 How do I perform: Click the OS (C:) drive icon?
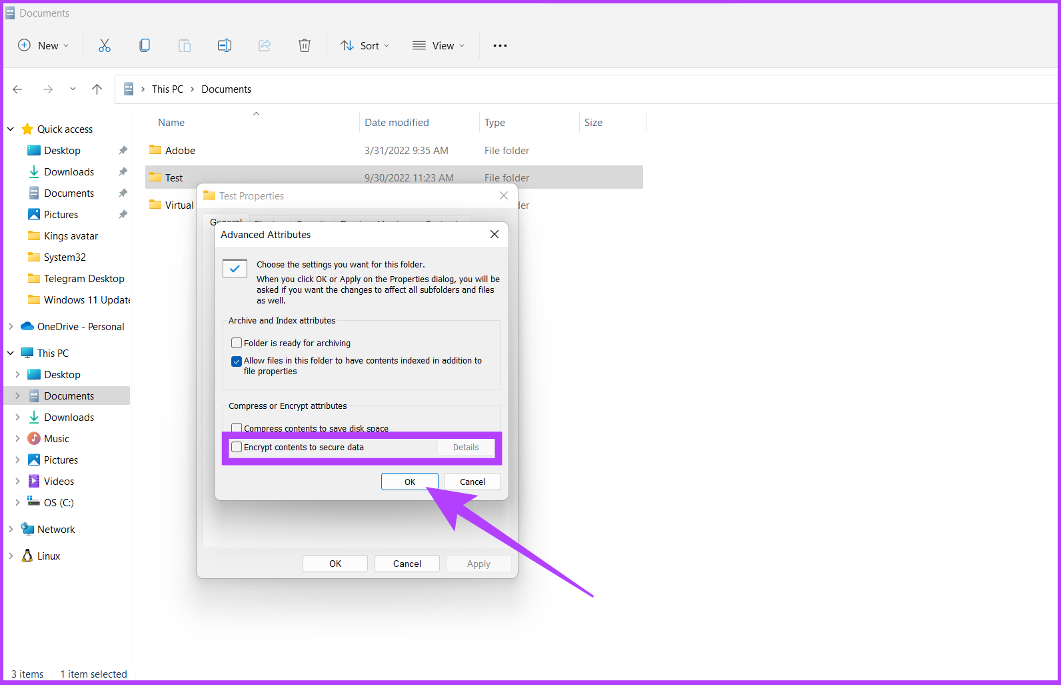[x=34, y=502]
